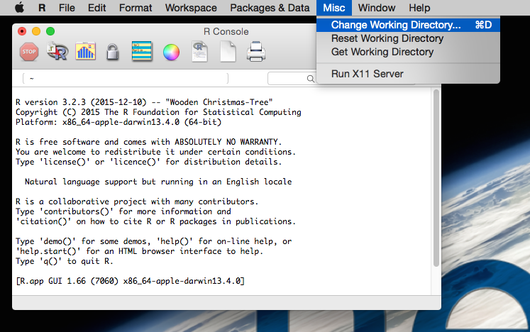Open the Workspace menu
This screenshot has height=332, width=530.
click(x=191, y=7)
